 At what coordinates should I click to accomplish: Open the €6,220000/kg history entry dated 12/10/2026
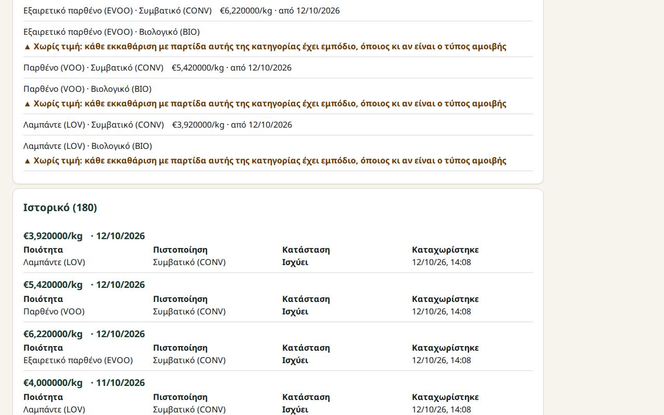[84, 334]
